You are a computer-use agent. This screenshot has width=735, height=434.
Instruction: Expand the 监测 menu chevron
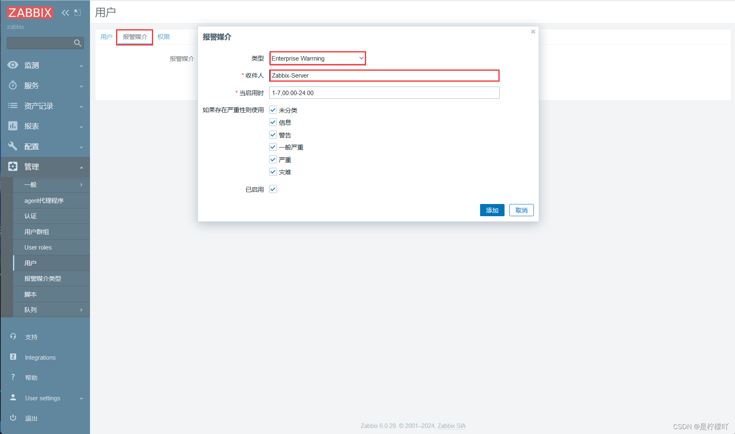[81, 66]
